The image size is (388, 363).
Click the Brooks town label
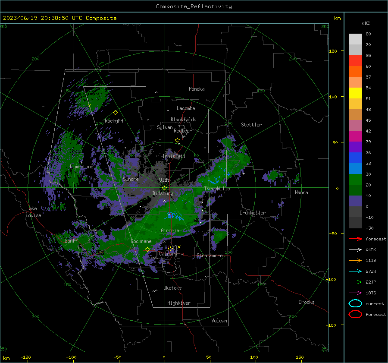click(x=307, y=302)
